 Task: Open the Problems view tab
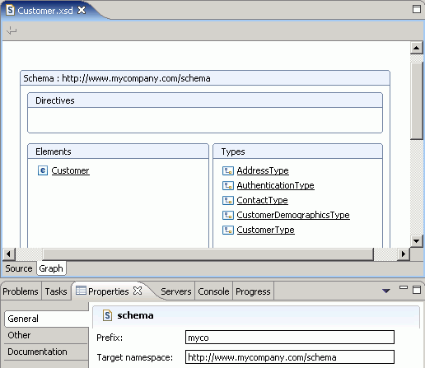[x=21, y=291]
